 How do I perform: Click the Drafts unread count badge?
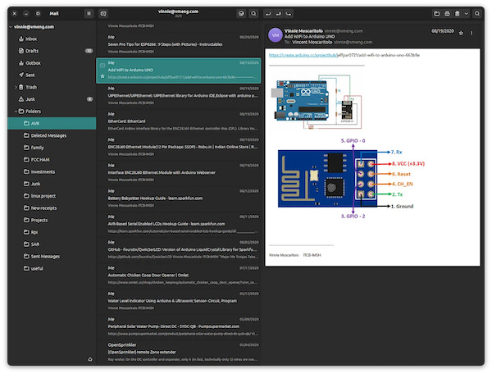click(89, 51)
